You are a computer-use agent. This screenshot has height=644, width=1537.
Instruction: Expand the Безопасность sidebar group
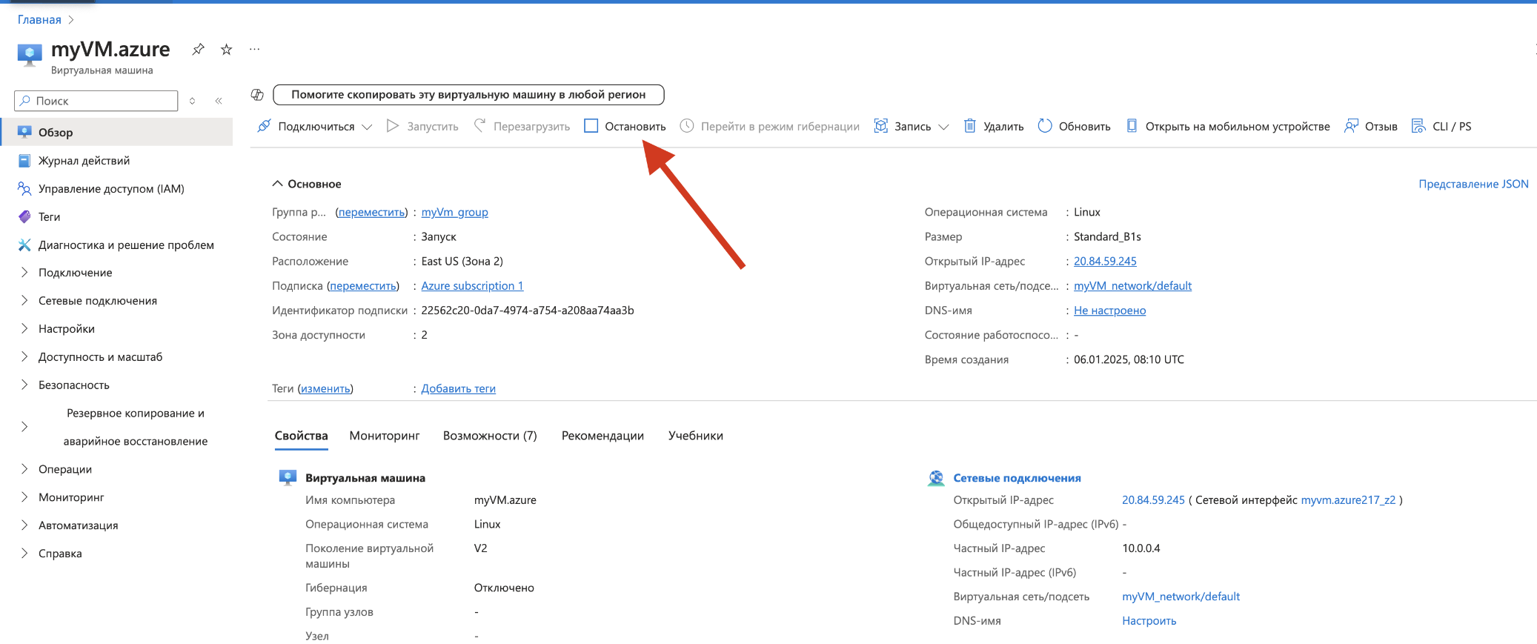point(24,385)
